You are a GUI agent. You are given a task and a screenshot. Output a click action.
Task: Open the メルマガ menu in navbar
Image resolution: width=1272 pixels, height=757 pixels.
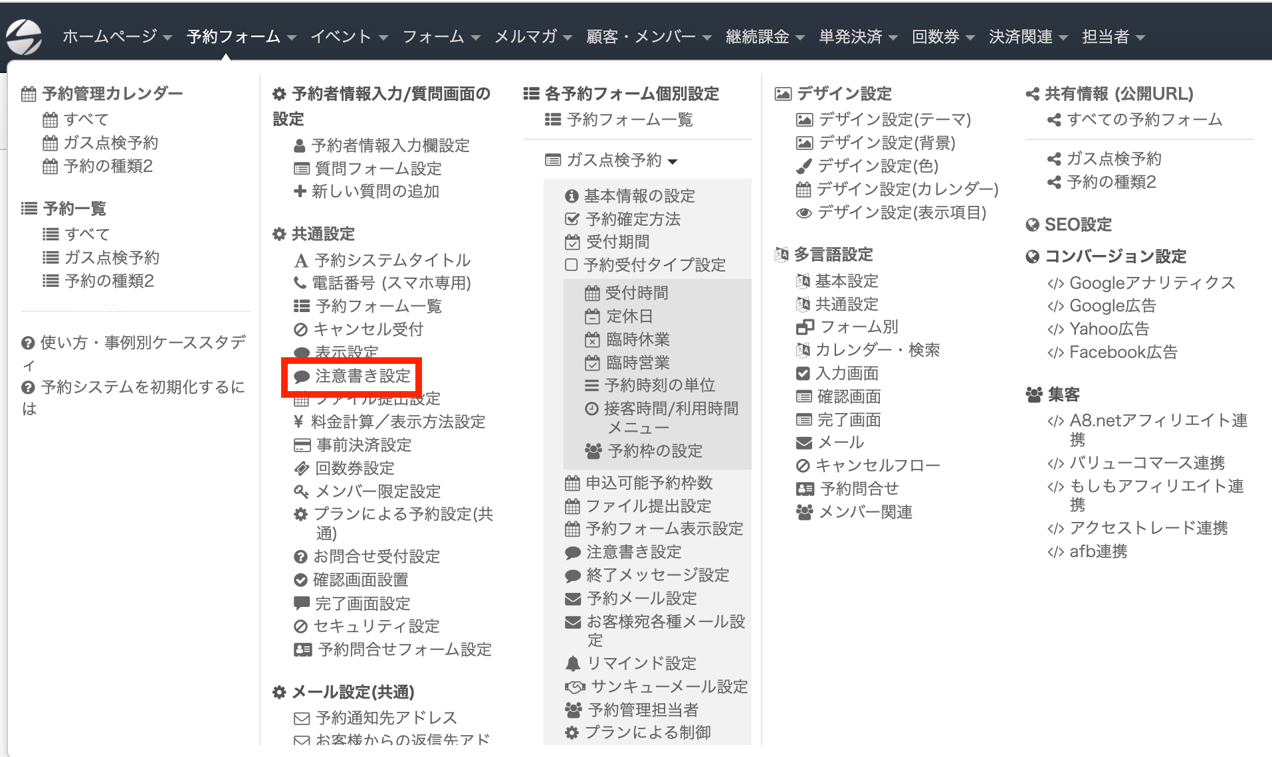click(x=532, y=37)
